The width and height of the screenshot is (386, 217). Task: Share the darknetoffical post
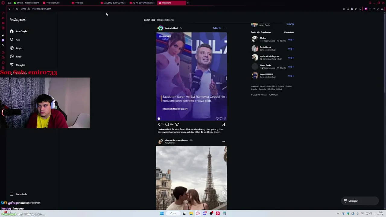(177, 124)
